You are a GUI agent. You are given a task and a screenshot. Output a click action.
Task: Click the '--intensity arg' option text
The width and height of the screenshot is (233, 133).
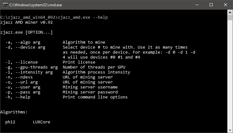click(x=34, y=72)
